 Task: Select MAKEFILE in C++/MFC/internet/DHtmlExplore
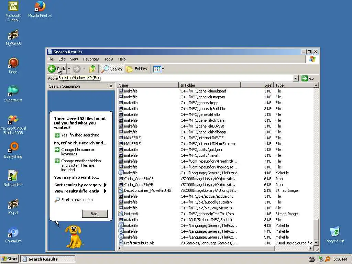pyautogui.click(x=132, y=144)
